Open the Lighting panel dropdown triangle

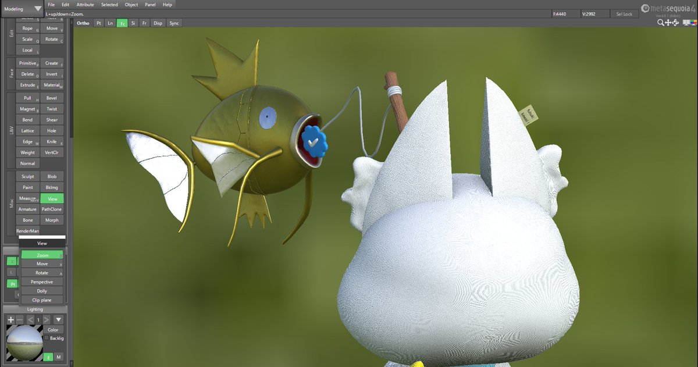[x=58, y=320]
